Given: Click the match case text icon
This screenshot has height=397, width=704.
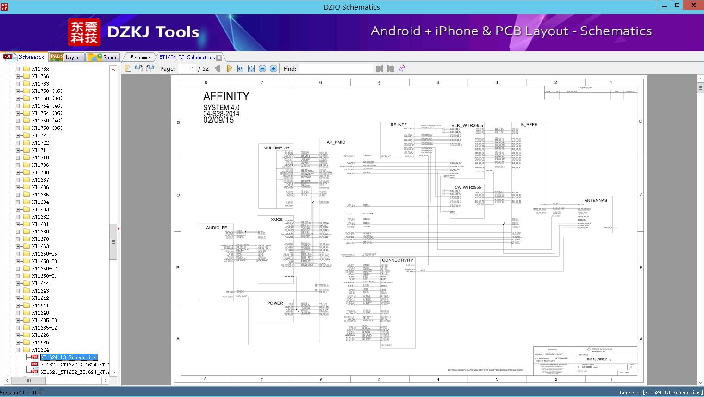Looking at the screenshot, I should coord(402,68).
